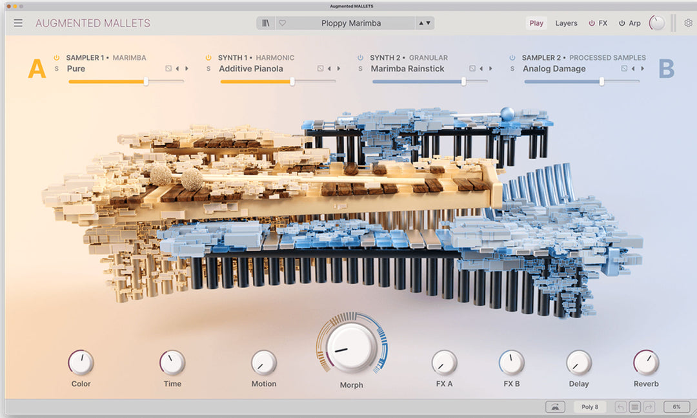Open the Pure sample selector

point(76,69)
